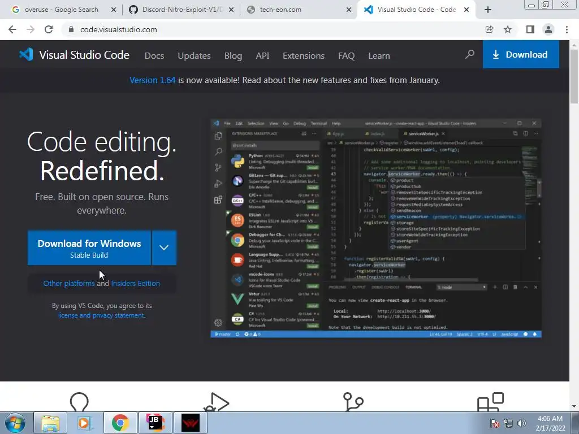Click Download for Windows Stable Build
The height and width of the screenshot is (434, 579).
(x=89, y=248)
